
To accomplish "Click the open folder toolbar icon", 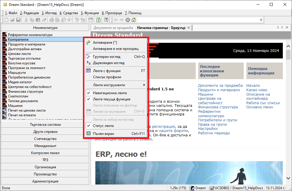I will pos(12,20).
